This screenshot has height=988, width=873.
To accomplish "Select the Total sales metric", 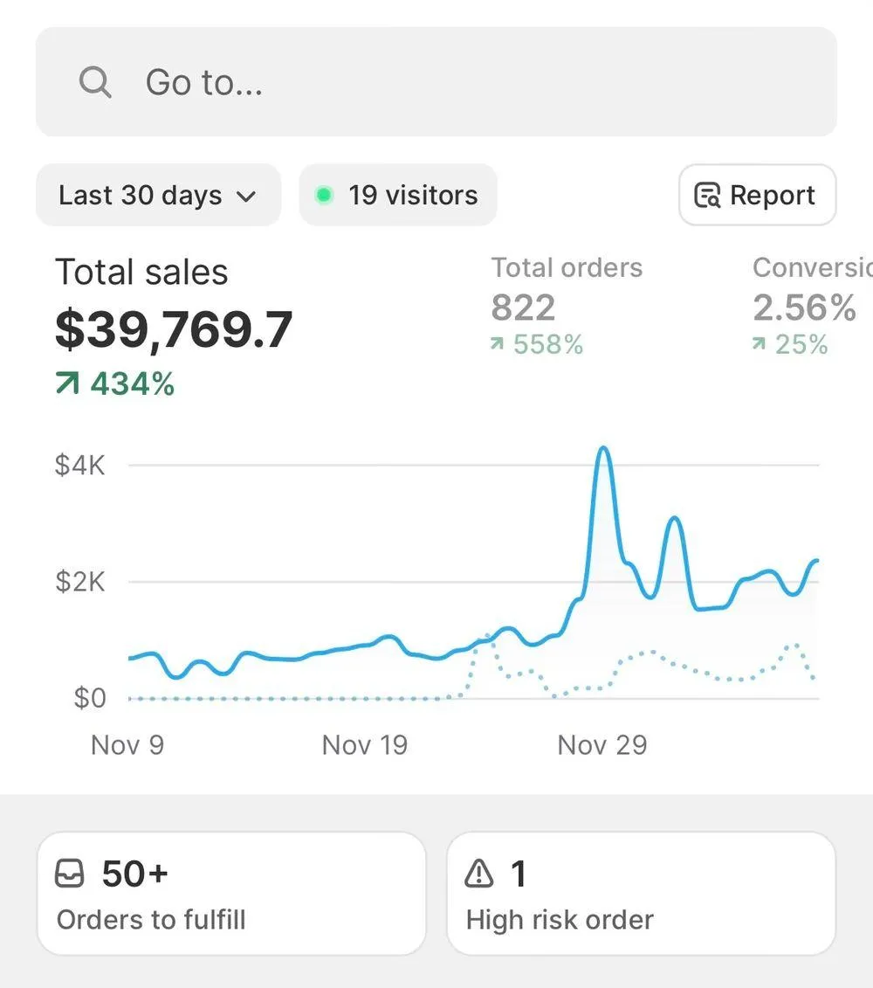I will click(x=141, y=273).
